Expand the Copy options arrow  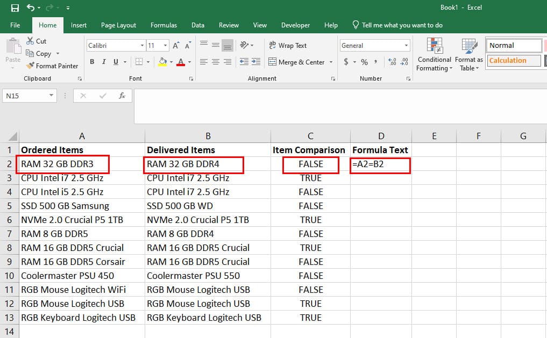tap(58, 54)
